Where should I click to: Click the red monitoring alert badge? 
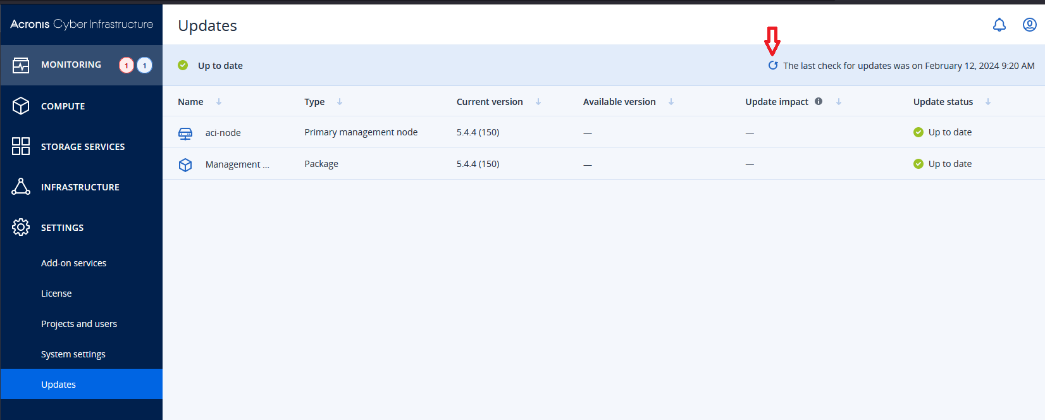(127, 65)
